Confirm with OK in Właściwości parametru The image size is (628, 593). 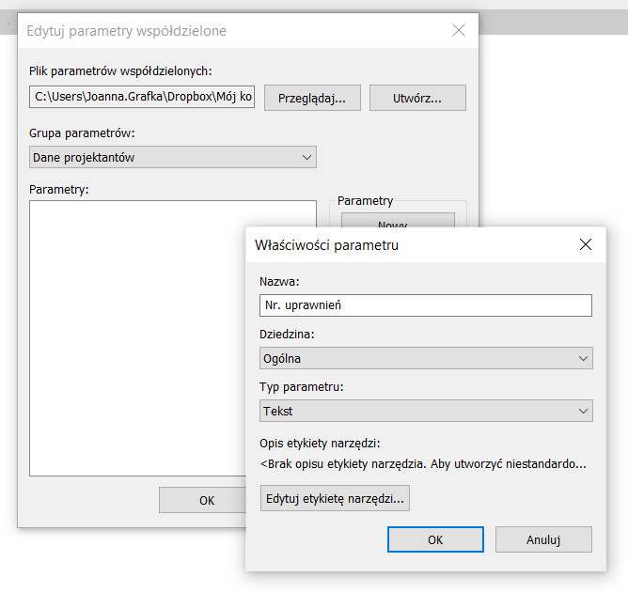pos(435,539)
